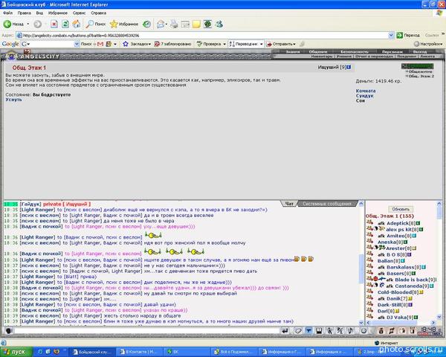Image resolution: width=446 pixels, height=357 pixels.
Task: Click the Уснуть link
Action: (13, 100)
